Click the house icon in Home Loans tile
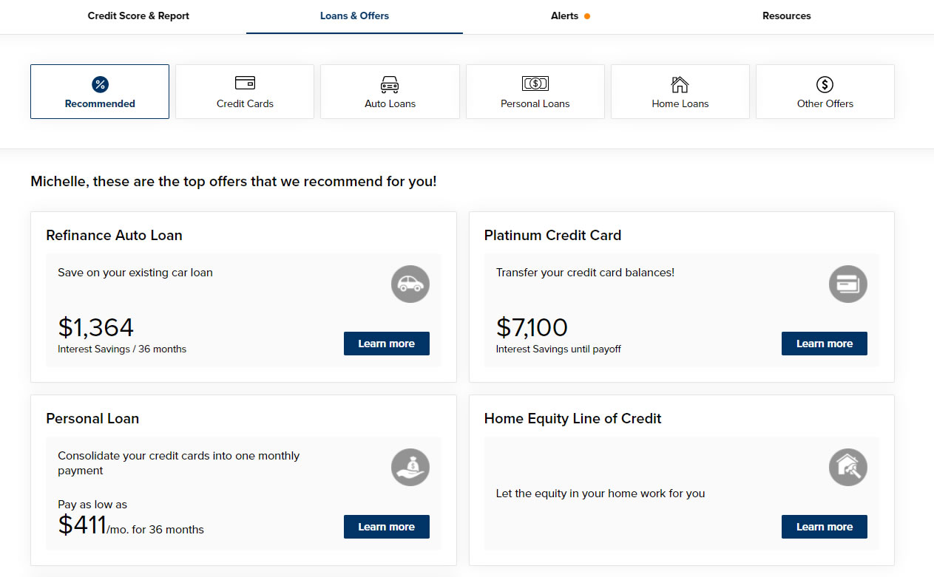Viewport: 934px width, 577px height. click(680, 83)
